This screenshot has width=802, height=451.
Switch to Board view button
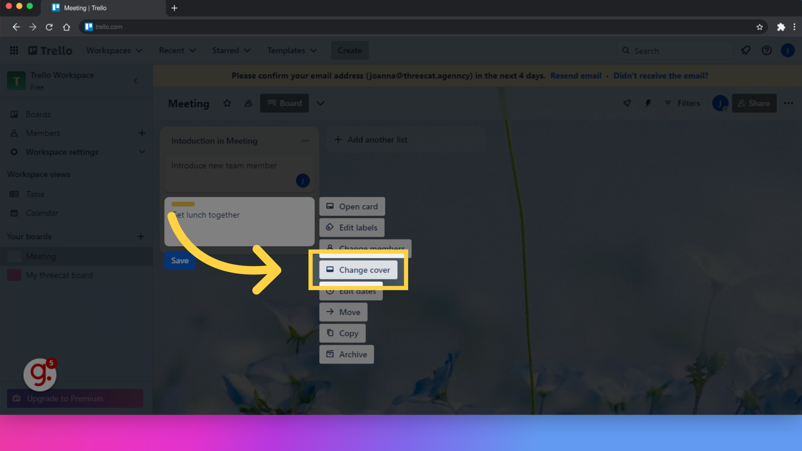(284, 103)
